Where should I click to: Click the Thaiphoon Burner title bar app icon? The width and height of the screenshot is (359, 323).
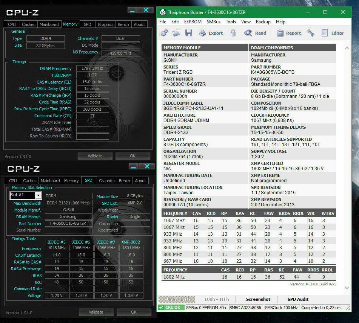[x=163, y=12]
